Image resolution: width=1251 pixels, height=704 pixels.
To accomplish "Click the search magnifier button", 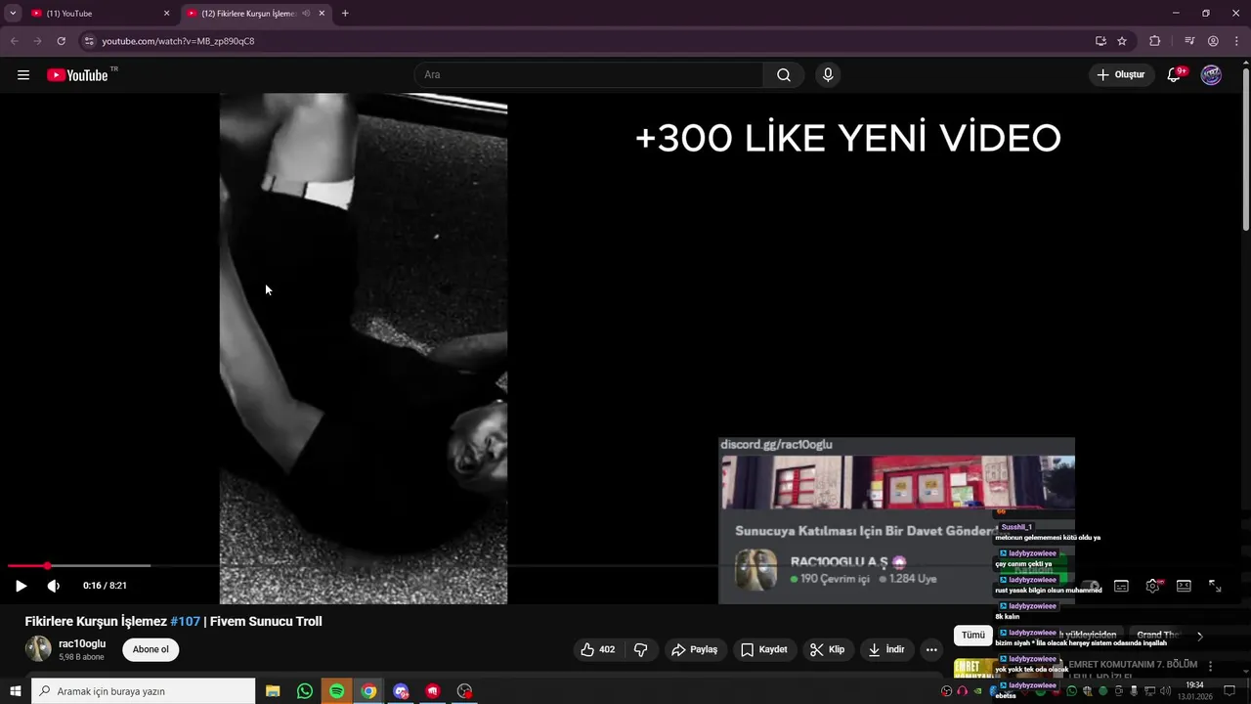I will click(x=784, y=75).
